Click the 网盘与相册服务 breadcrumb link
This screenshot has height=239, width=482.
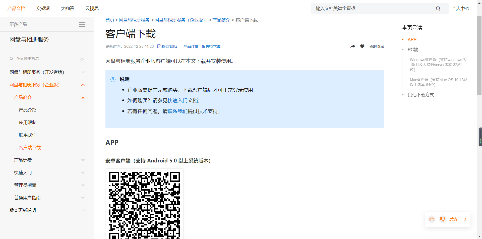[x=134, y=20]
